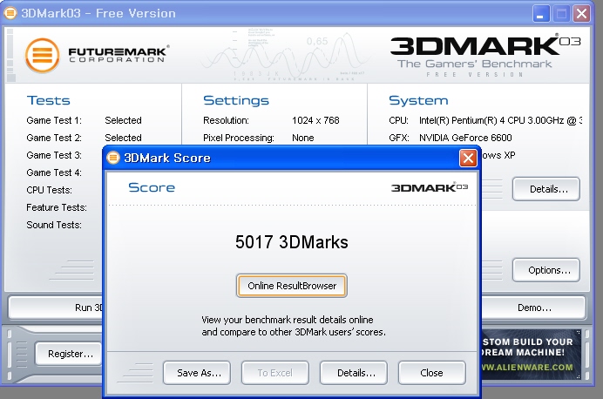
Task: Click the 'Tests' section heading
Action: click(49, 100)
